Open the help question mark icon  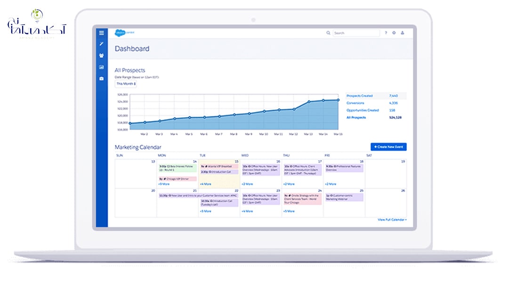[x=386, y=33]
